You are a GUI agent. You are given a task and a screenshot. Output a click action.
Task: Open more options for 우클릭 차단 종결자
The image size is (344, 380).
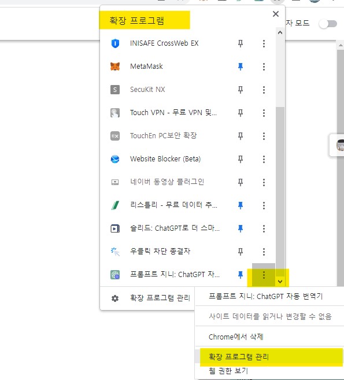click(x=264, y=252)
